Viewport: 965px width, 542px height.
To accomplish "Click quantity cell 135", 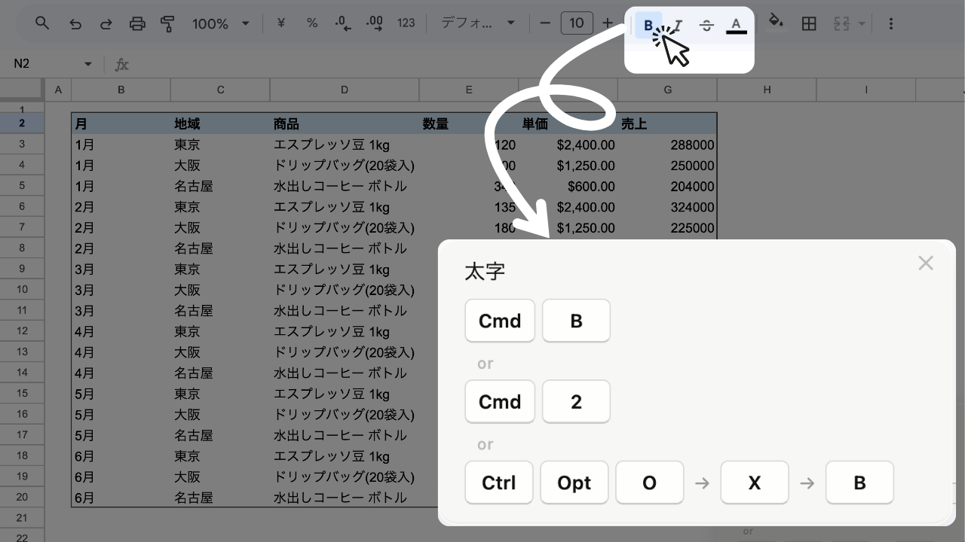I will [x=469, y=207].
